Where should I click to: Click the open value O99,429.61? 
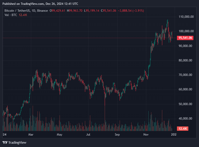point(57,11)
